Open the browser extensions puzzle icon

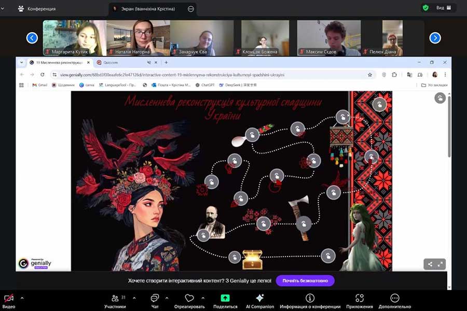[394, 75]
